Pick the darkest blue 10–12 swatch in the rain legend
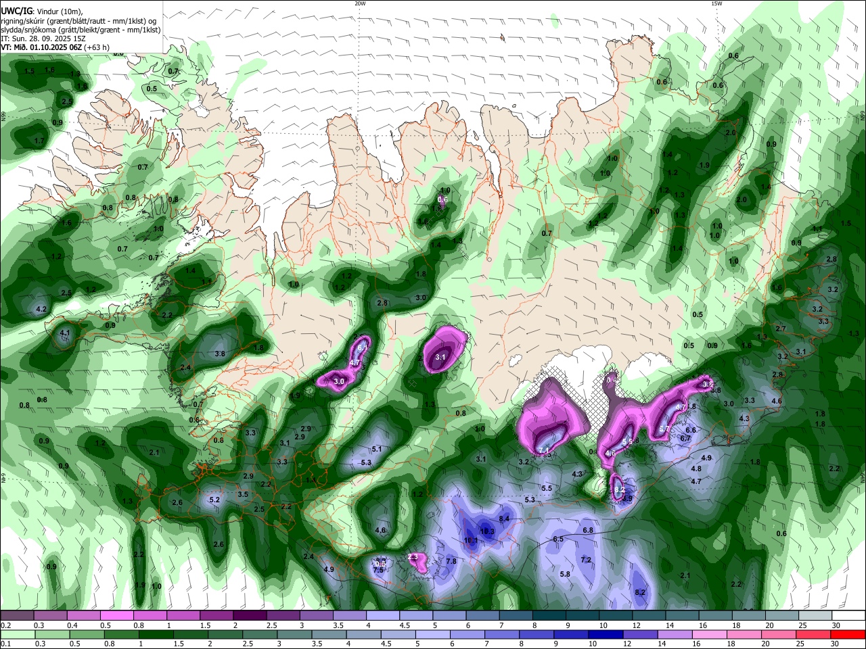Viewport: 866px width, 649px height. 604,634
